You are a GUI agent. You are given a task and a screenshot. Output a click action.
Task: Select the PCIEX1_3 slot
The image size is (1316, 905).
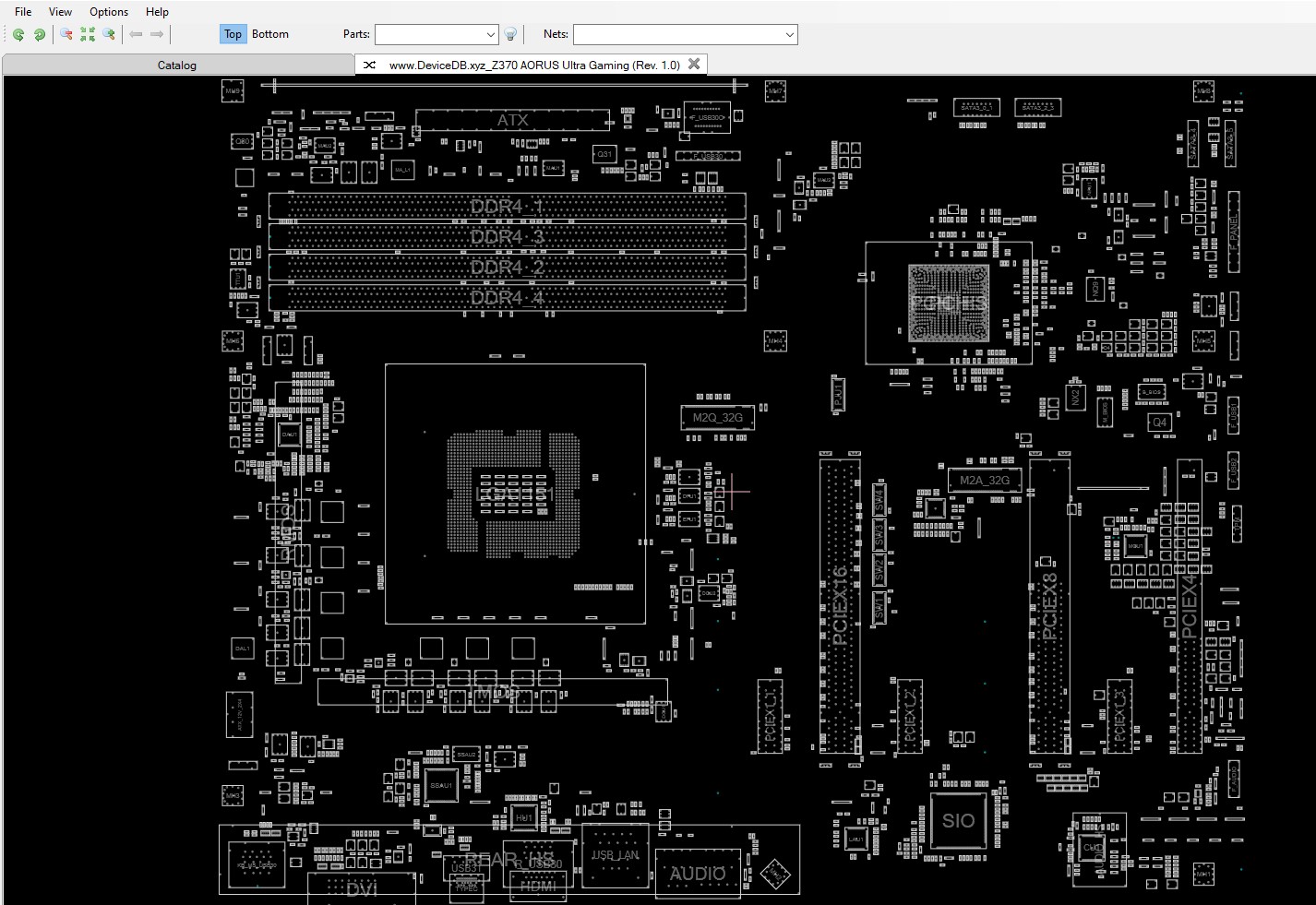pos(1119,716)
